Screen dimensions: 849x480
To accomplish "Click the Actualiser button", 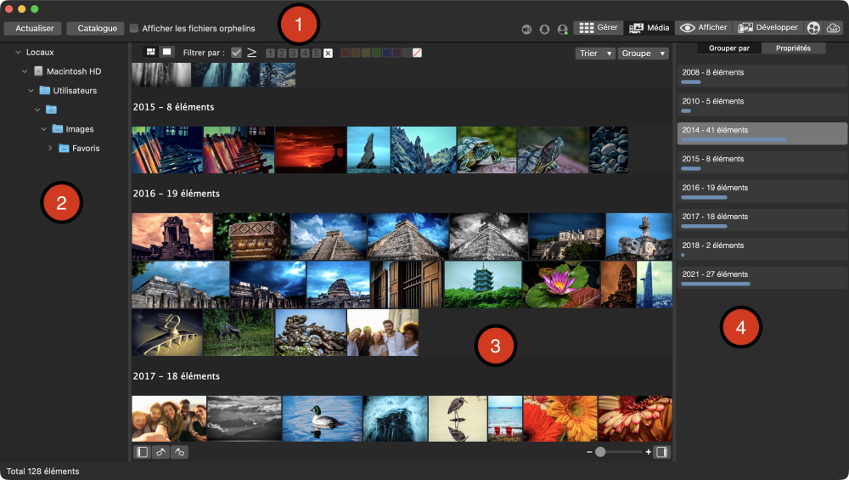I will [x=34, y=28].
